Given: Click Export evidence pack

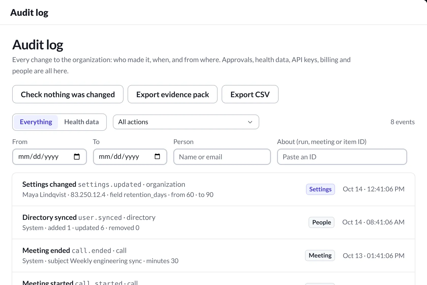Looking at the screenshot, I should (173, 94).
